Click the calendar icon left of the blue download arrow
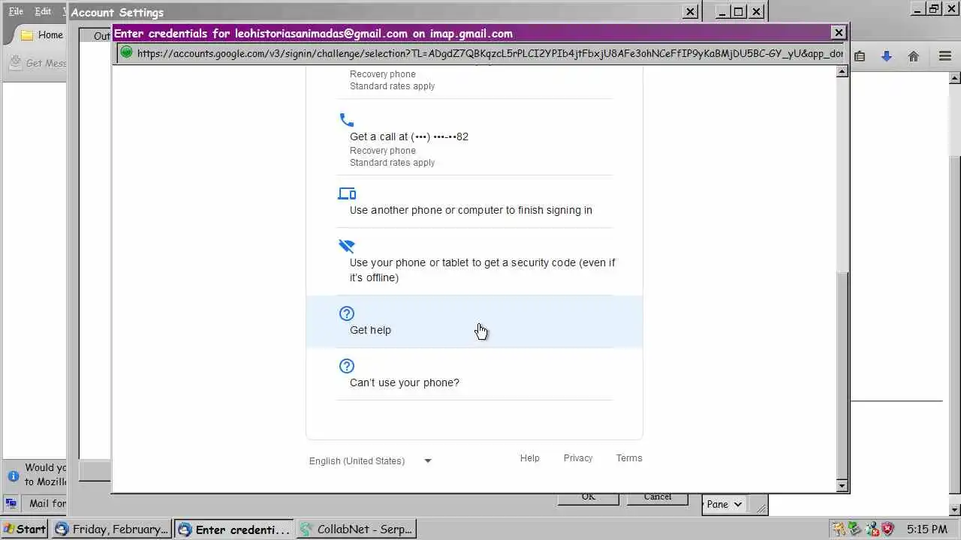The width and height of the screenshot is (961, 540). click(x=860, y=56)
